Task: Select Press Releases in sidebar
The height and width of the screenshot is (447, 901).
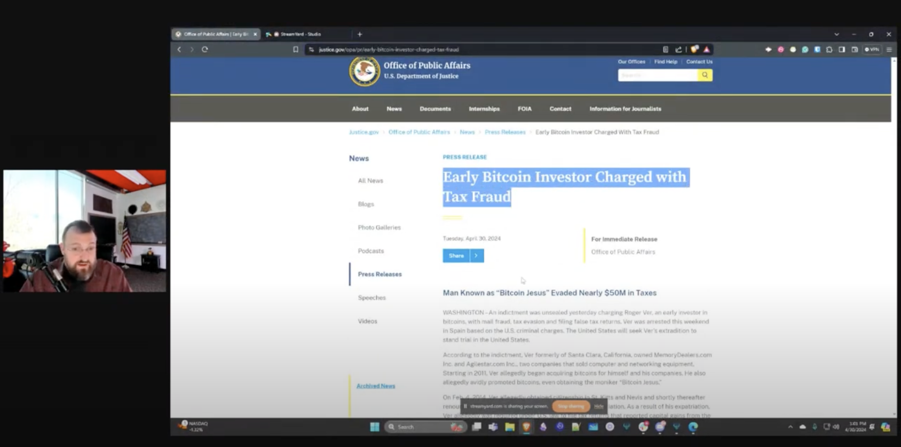Action: coord(380,275)
